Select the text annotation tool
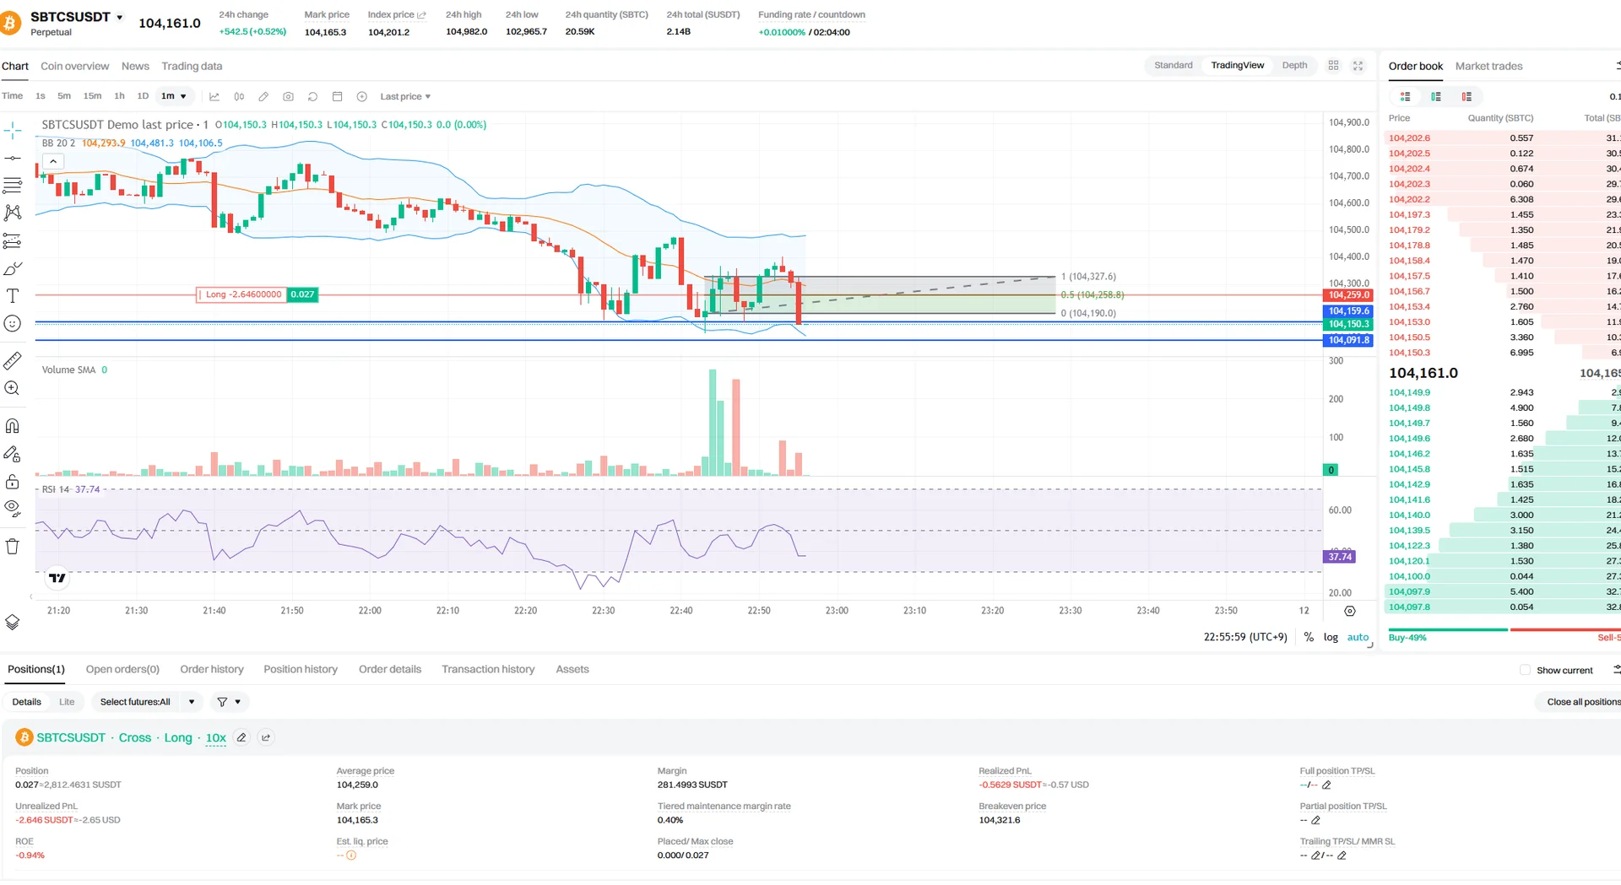Screen dimensions: 1621x885 point(13,296)
